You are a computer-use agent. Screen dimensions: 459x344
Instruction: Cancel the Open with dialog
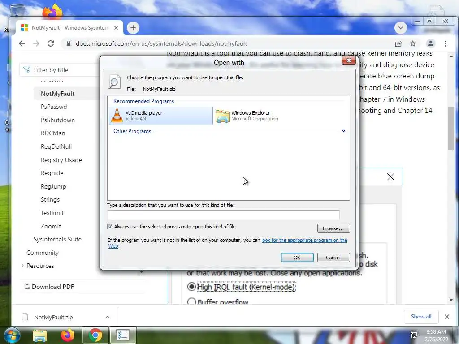[x=333, y=258]
